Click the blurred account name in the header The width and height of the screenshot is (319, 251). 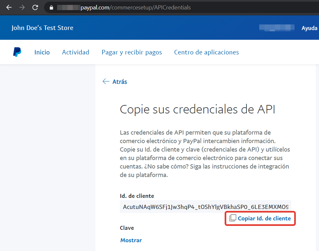coord(277,28)
